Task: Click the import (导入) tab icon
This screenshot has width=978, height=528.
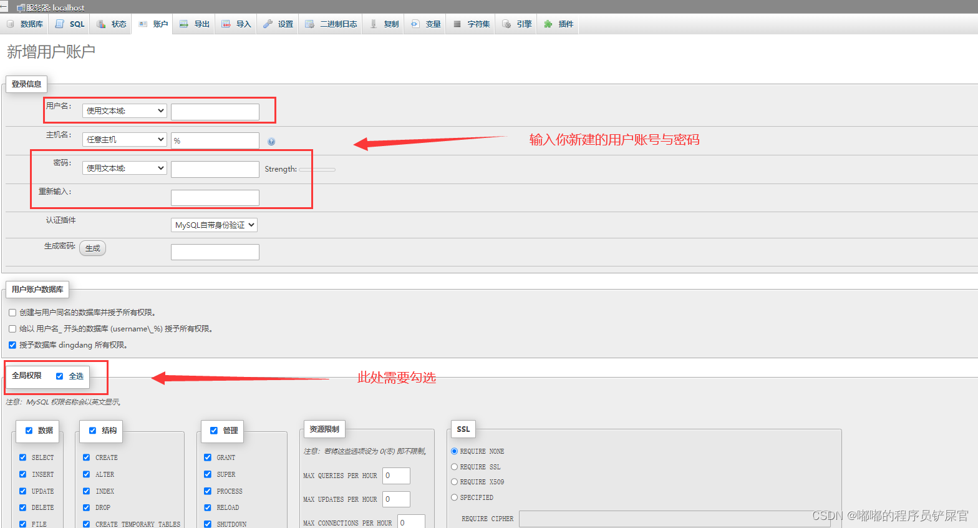Action: tap(226, 24)
